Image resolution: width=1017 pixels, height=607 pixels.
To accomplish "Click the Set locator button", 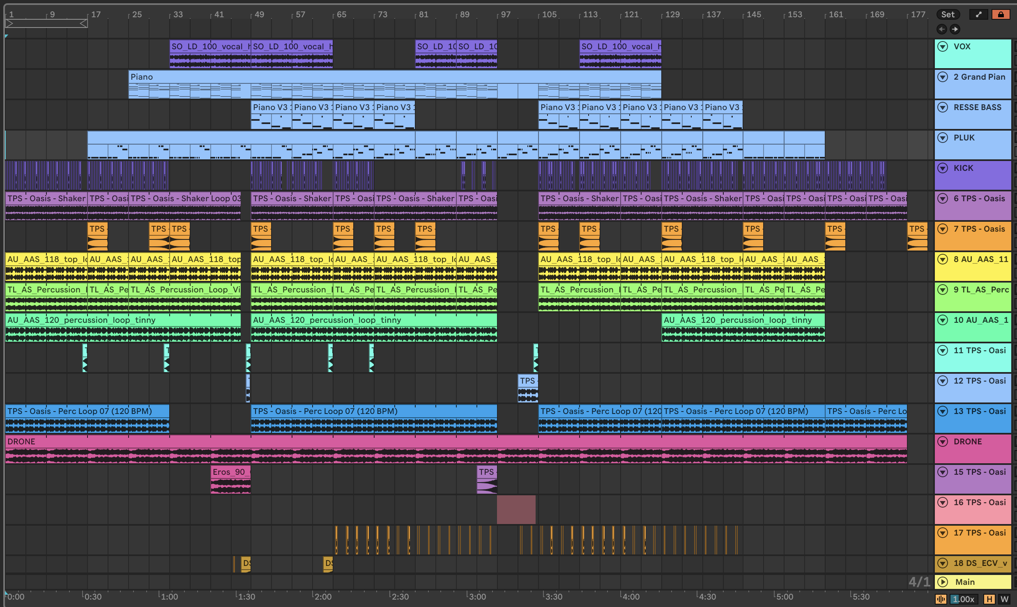I will pos(948,14).
